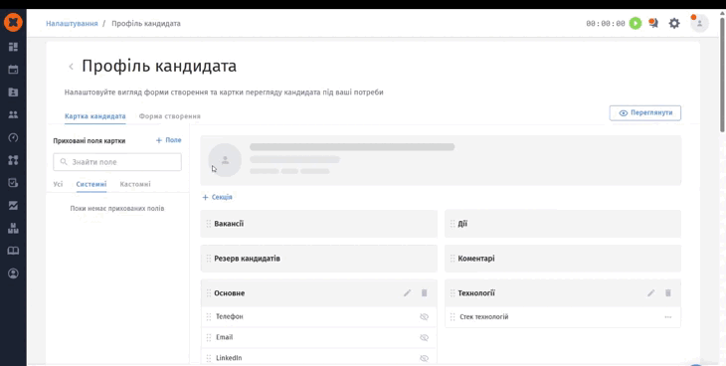Viewport: 726px width, 366px height.
Task: Click the Дії section header
Action: point(563,224)
